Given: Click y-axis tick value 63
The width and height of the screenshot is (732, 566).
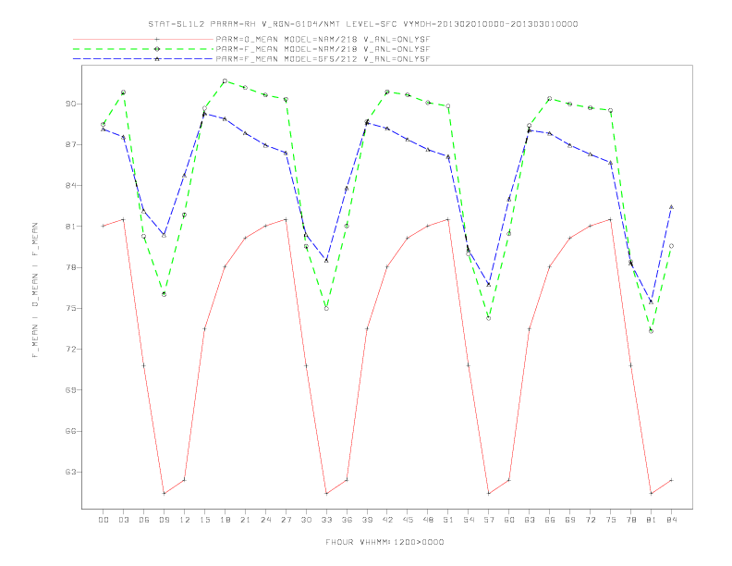Looking at the screenshot, I should click(x=71, y=473).
